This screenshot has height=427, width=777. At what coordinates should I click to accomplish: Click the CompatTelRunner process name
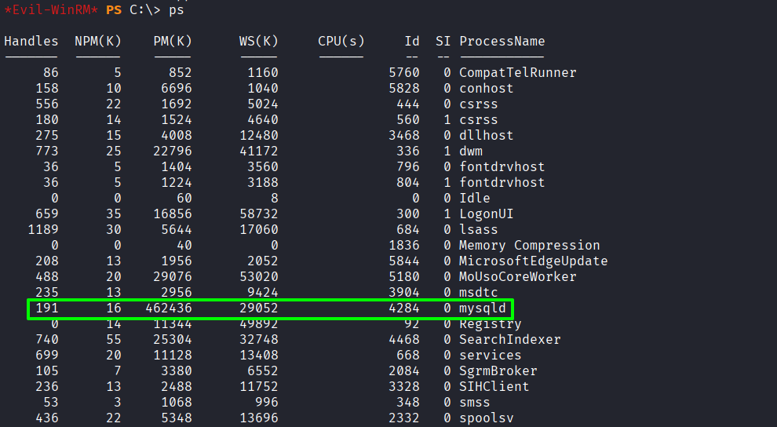click(517, 73)
